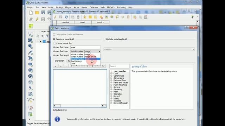Click add group icon in Layers panel

pyautogui.click(x=38, y=36)
